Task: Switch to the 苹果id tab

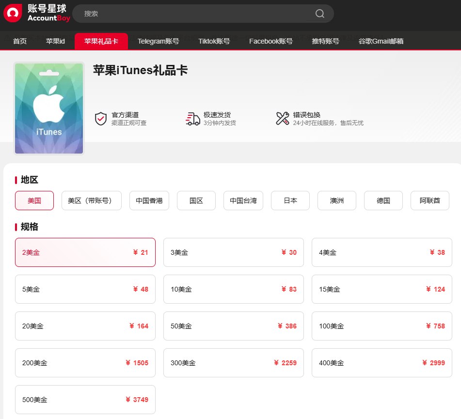Action: (55, 41)
